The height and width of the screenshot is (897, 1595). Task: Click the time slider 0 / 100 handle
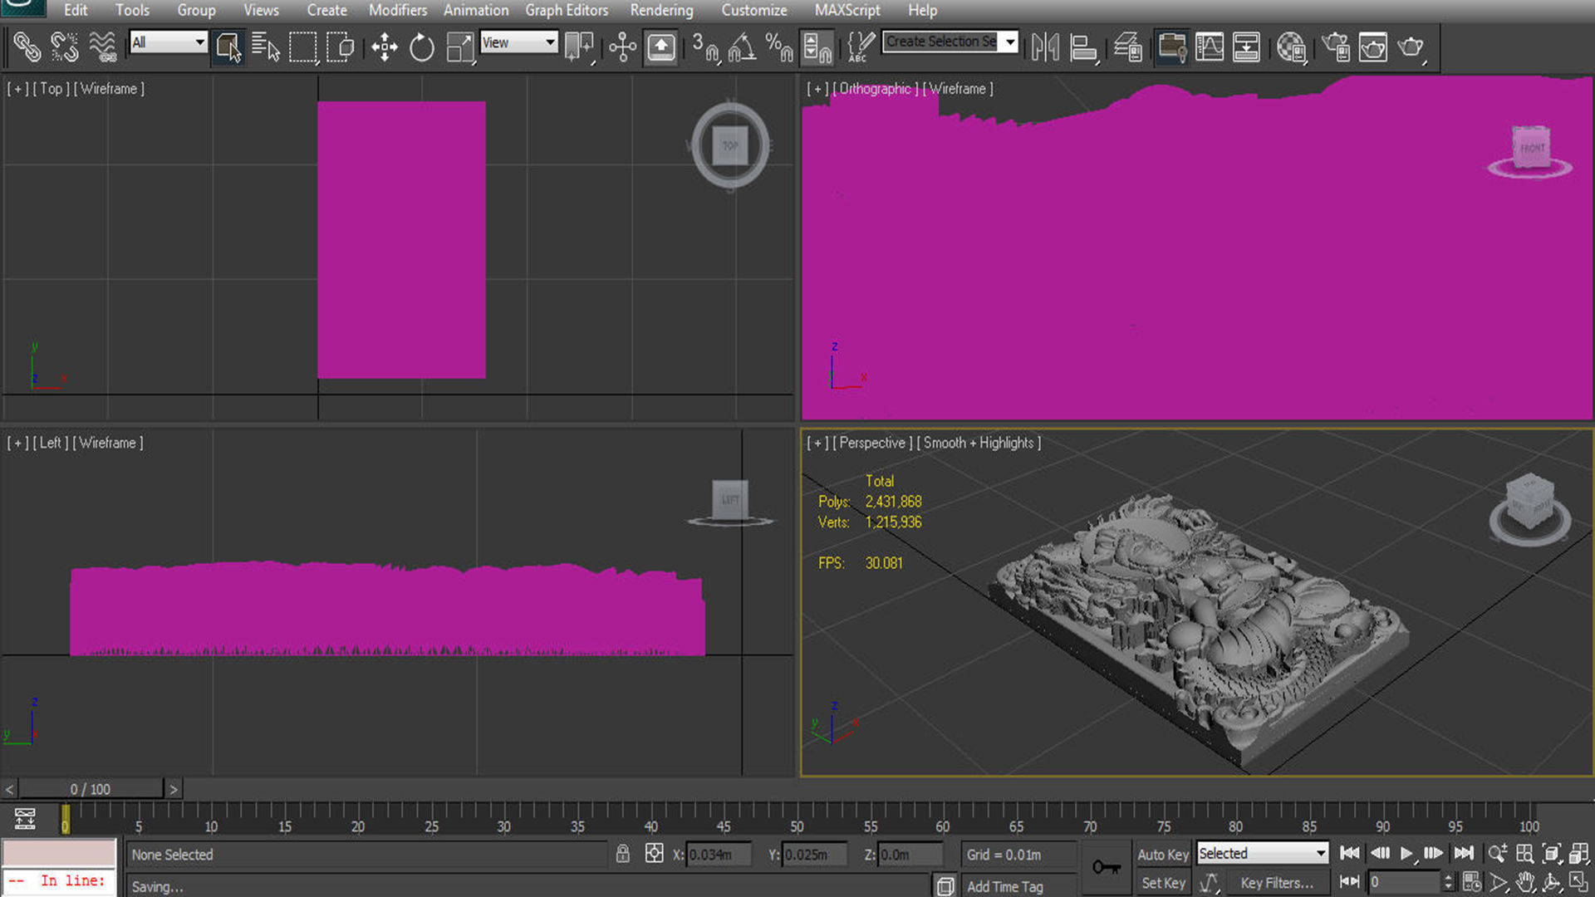coord(91,788)
